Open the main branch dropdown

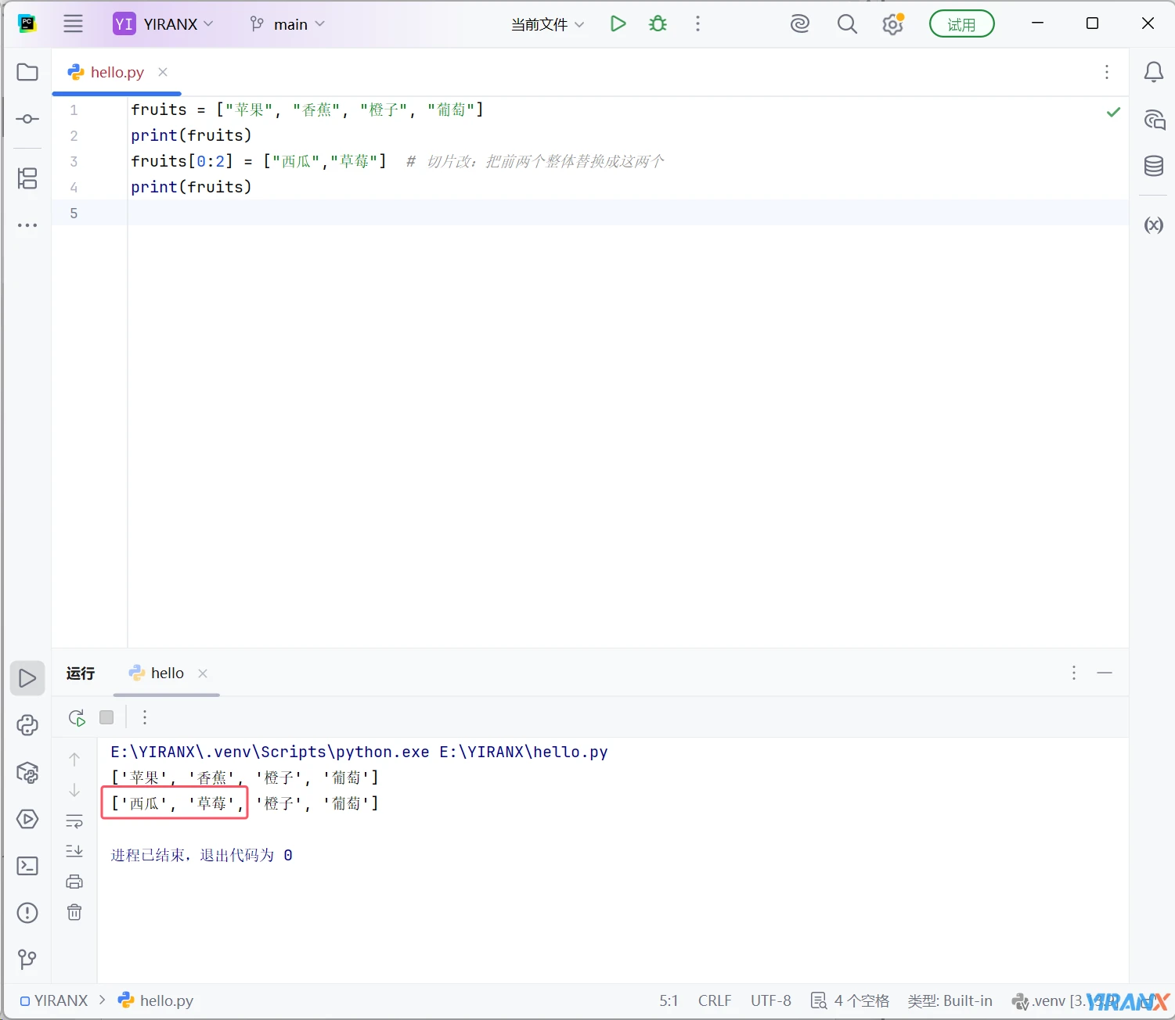point(287,24)
